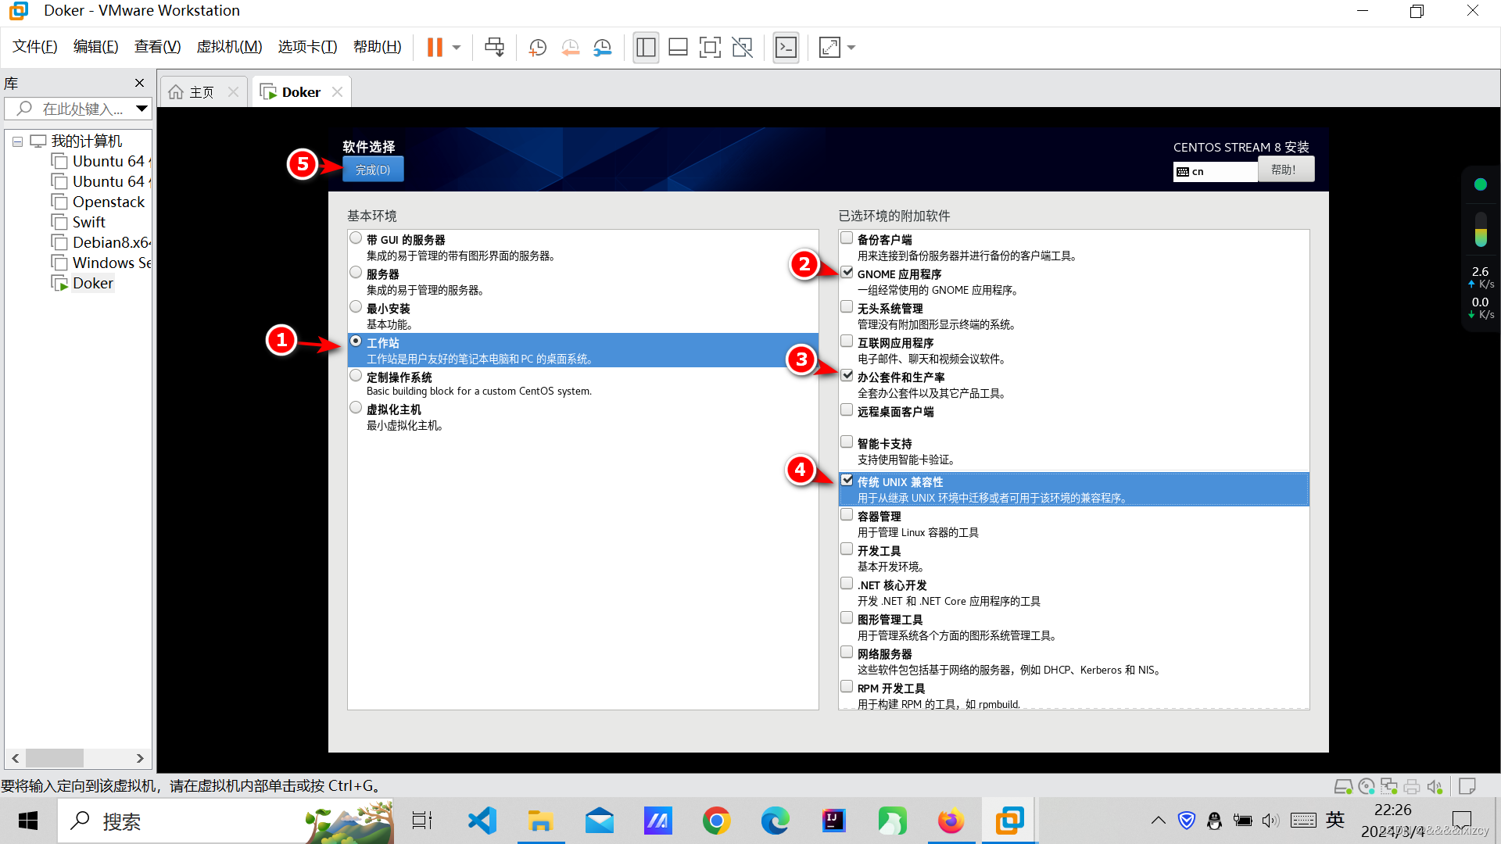The height and width of the screenshot is (844, 1501).
Task: Click the take snapshot icon
Action: tap(538, 48)
